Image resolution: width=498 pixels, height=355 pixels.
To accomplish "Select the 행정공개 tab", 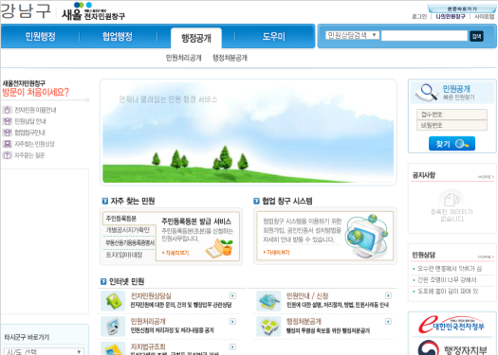I will (x=196, y=38).
